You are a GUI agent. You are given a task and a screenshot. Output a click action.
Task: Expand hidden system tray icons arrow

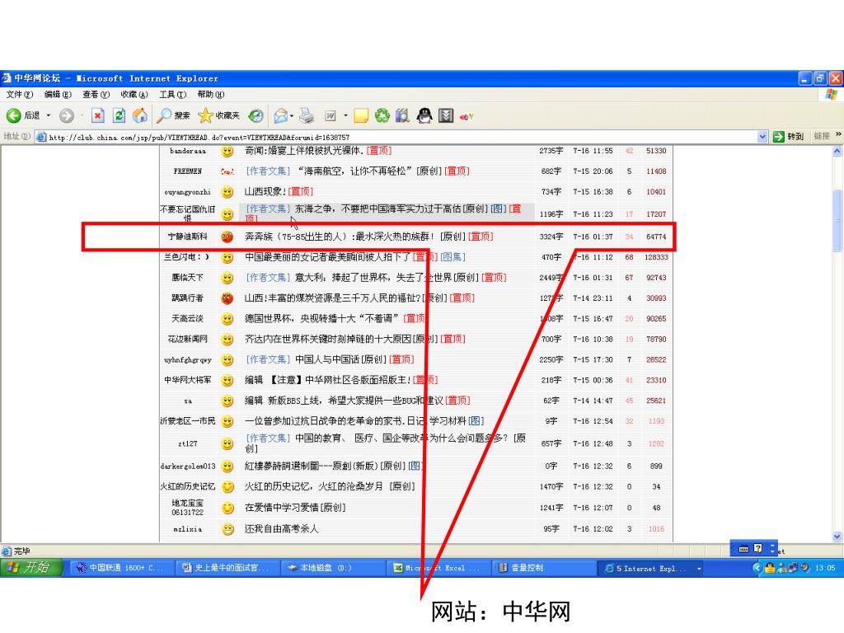click(x=757, y=568)
